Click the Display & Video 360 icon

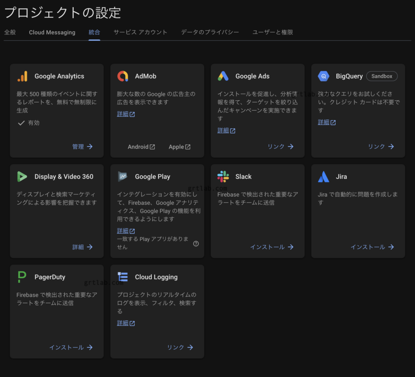tap(22, 176)
